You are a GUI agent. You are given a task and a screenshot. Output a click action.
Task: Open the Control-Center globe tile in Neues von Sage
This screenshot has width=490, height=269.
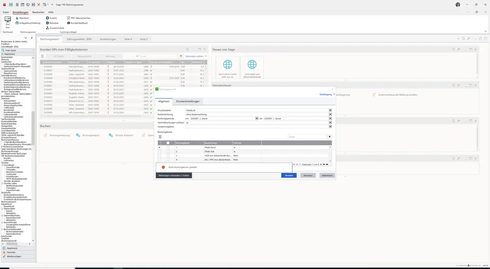227,67
